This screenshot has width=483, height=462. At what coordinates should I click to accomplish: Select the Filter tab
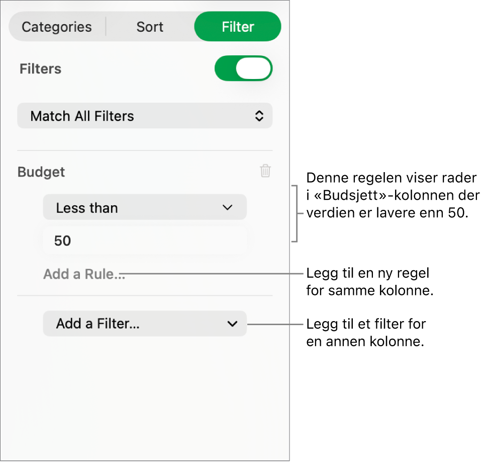point(238,27)
